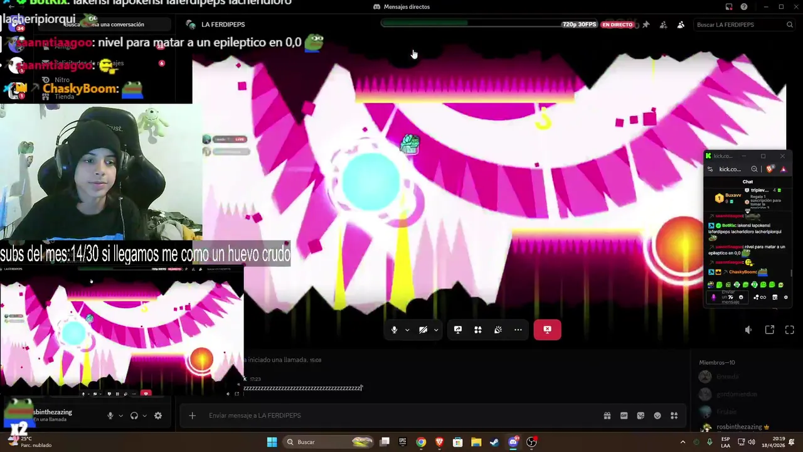The height and width of the screenshot is (452, 803).
Task: Click the taskbar Buscar search box
Action: pyautogui.click(x=329, y=442)
